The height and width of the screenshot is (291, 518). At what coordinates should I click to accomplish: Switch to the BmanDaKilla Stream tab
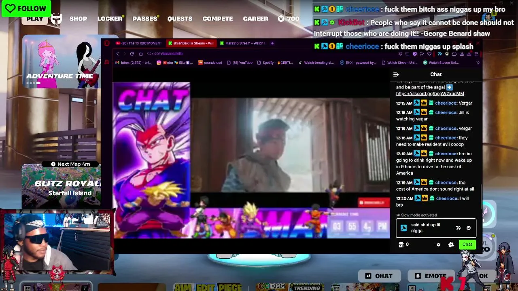pyautogui.click(x=191, y=43)
